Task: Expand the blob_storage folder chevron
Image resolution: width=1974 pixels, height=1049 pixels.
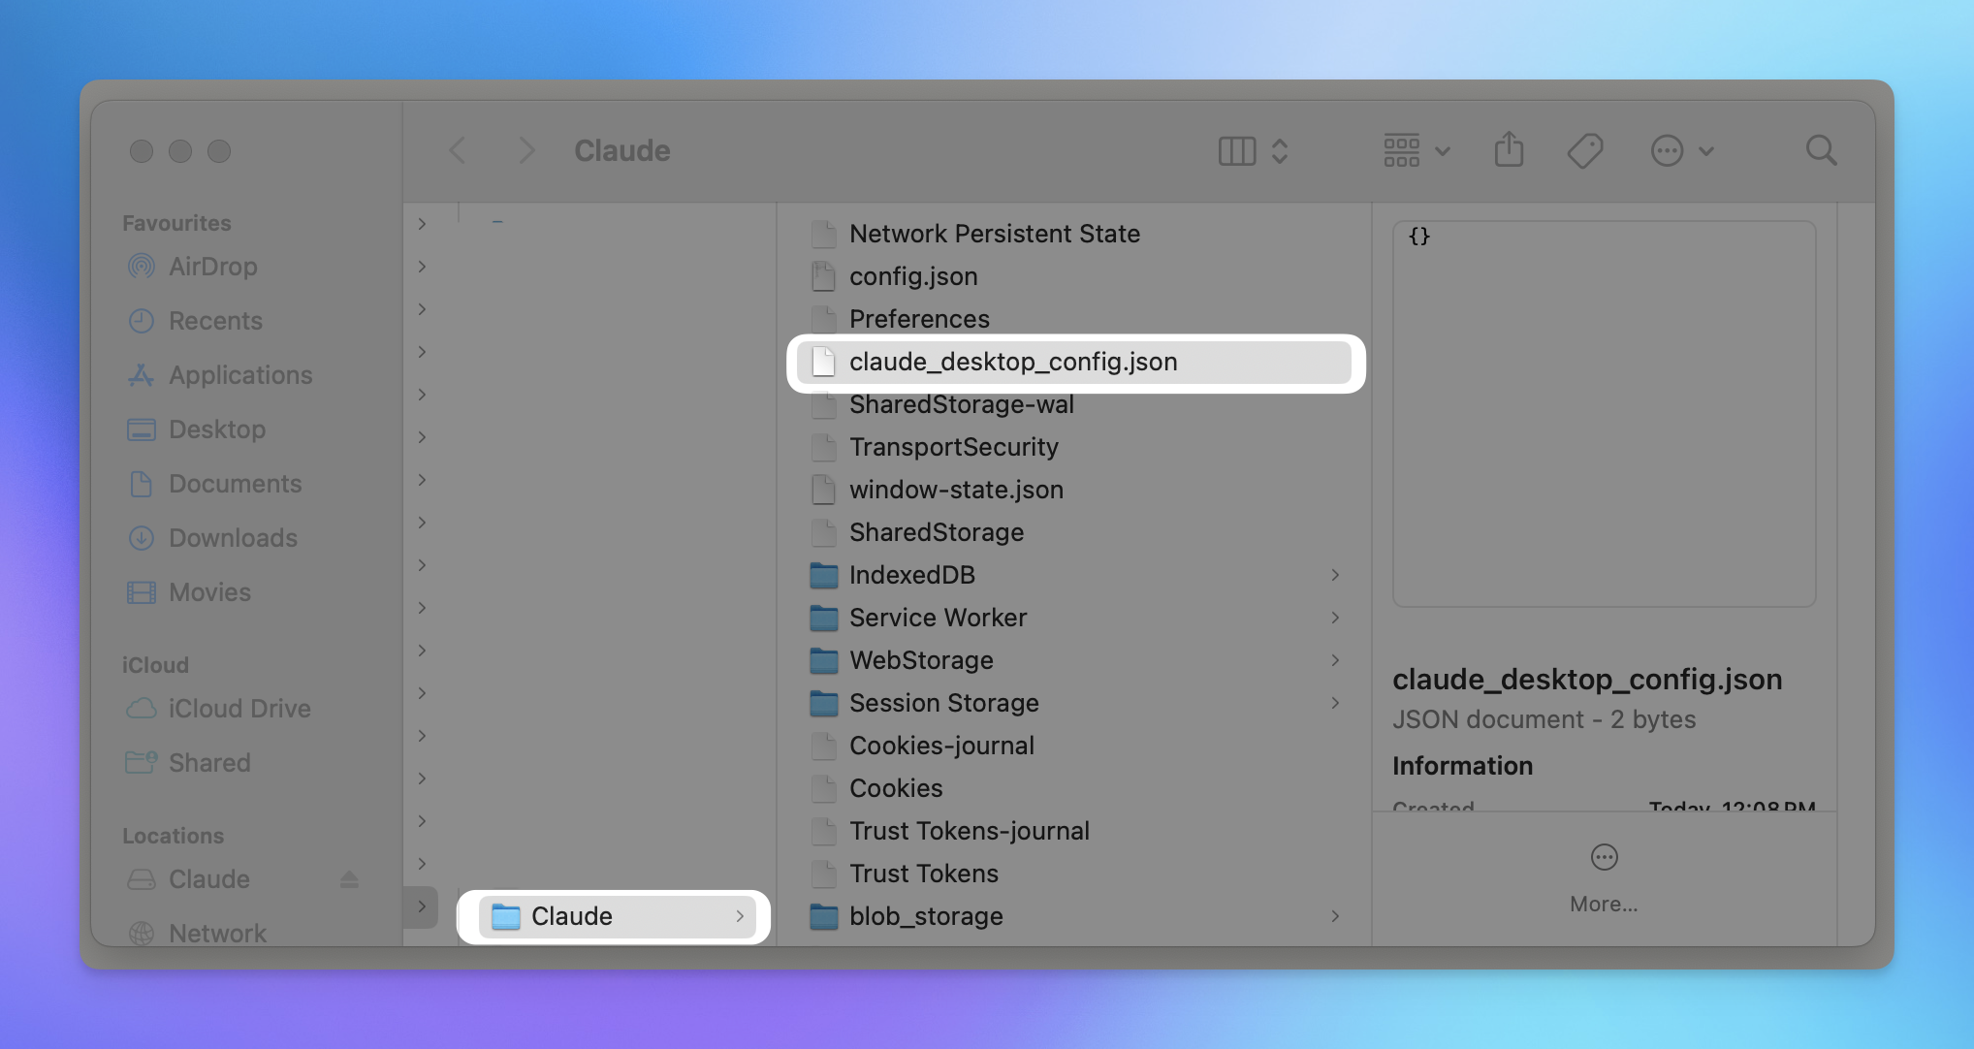Action: click(1335, 916)
